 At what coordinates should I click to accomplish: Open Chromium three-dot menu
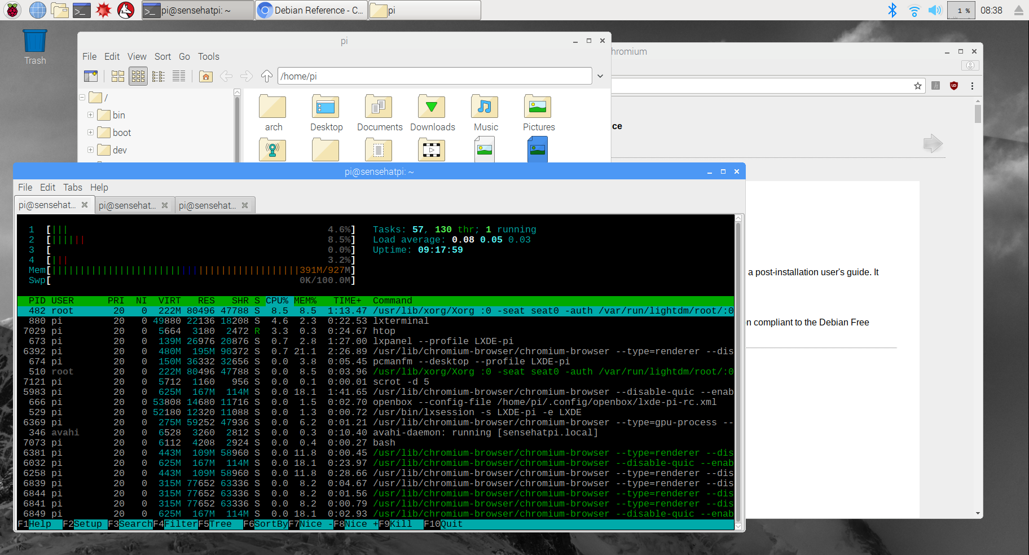972,86
